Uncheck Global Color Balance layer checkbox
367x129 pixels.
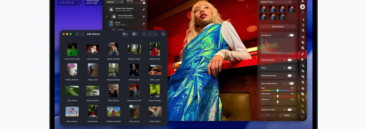[144, 9]
